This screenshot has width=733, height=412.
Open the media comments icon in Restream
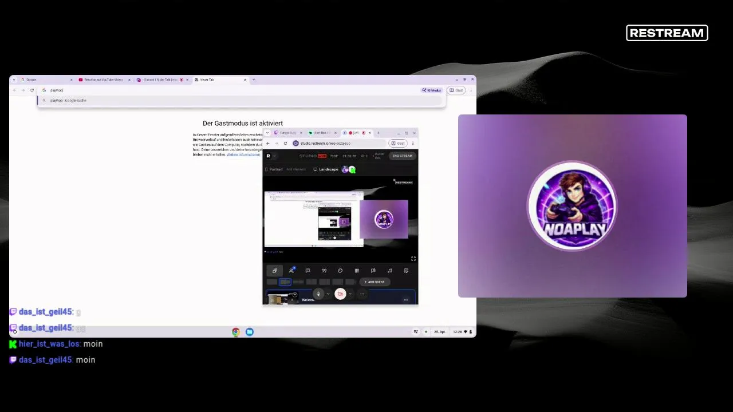click(373, 271)
